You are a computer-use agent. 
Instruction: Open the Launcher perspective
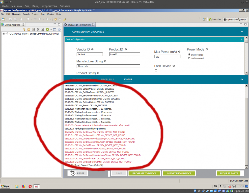coord(215,19)
